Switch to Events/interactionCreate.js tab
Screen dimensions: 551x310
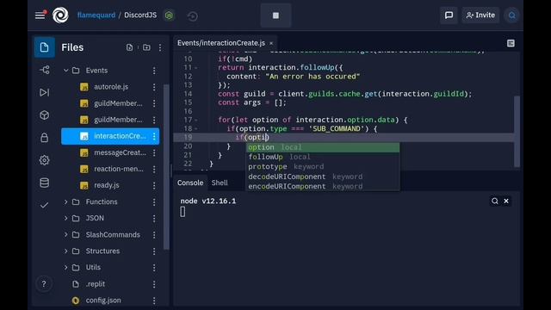coord(221,43)
